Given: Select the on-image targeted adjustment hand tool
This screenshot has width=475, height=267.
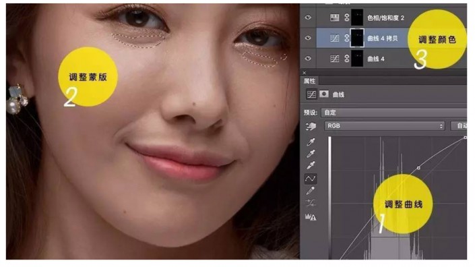Looking at the screenshot, I should (x=311, y=126).
